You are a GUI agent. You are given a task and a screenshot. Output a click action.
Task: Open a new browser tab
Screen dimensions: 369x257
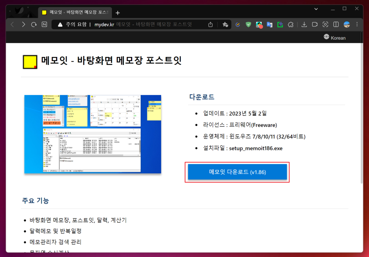click(x=118, y=13)
